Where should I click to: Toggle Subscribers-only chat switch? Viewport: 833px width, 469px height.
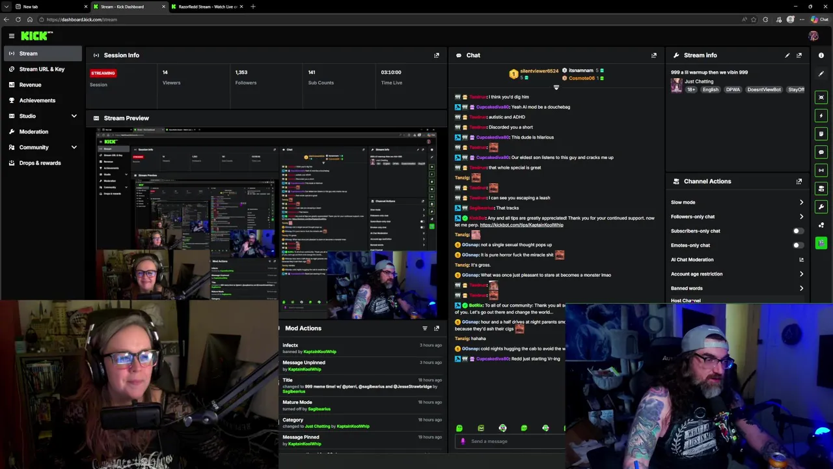coord(798,231)
